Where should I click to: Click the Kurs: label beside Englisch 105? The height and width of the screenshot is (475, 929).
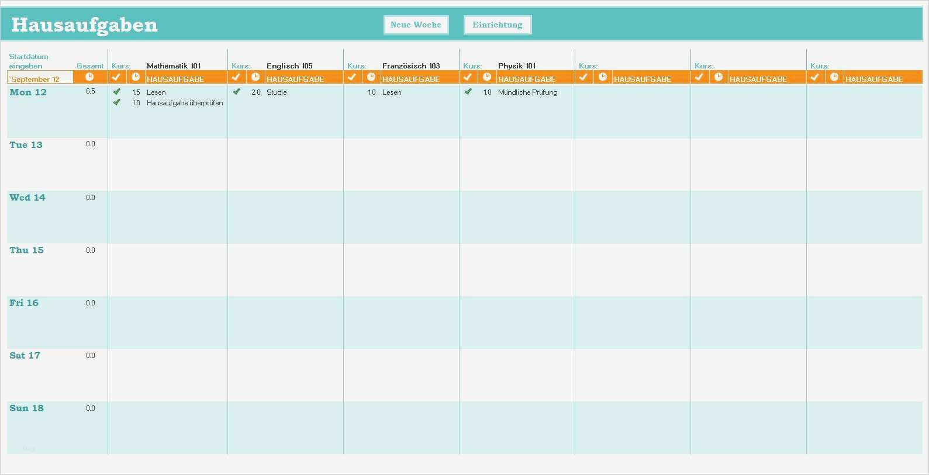[241, 66]
